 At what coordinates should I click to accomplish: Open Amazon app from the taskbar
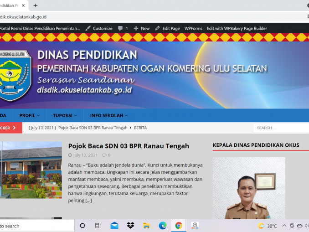195,226
